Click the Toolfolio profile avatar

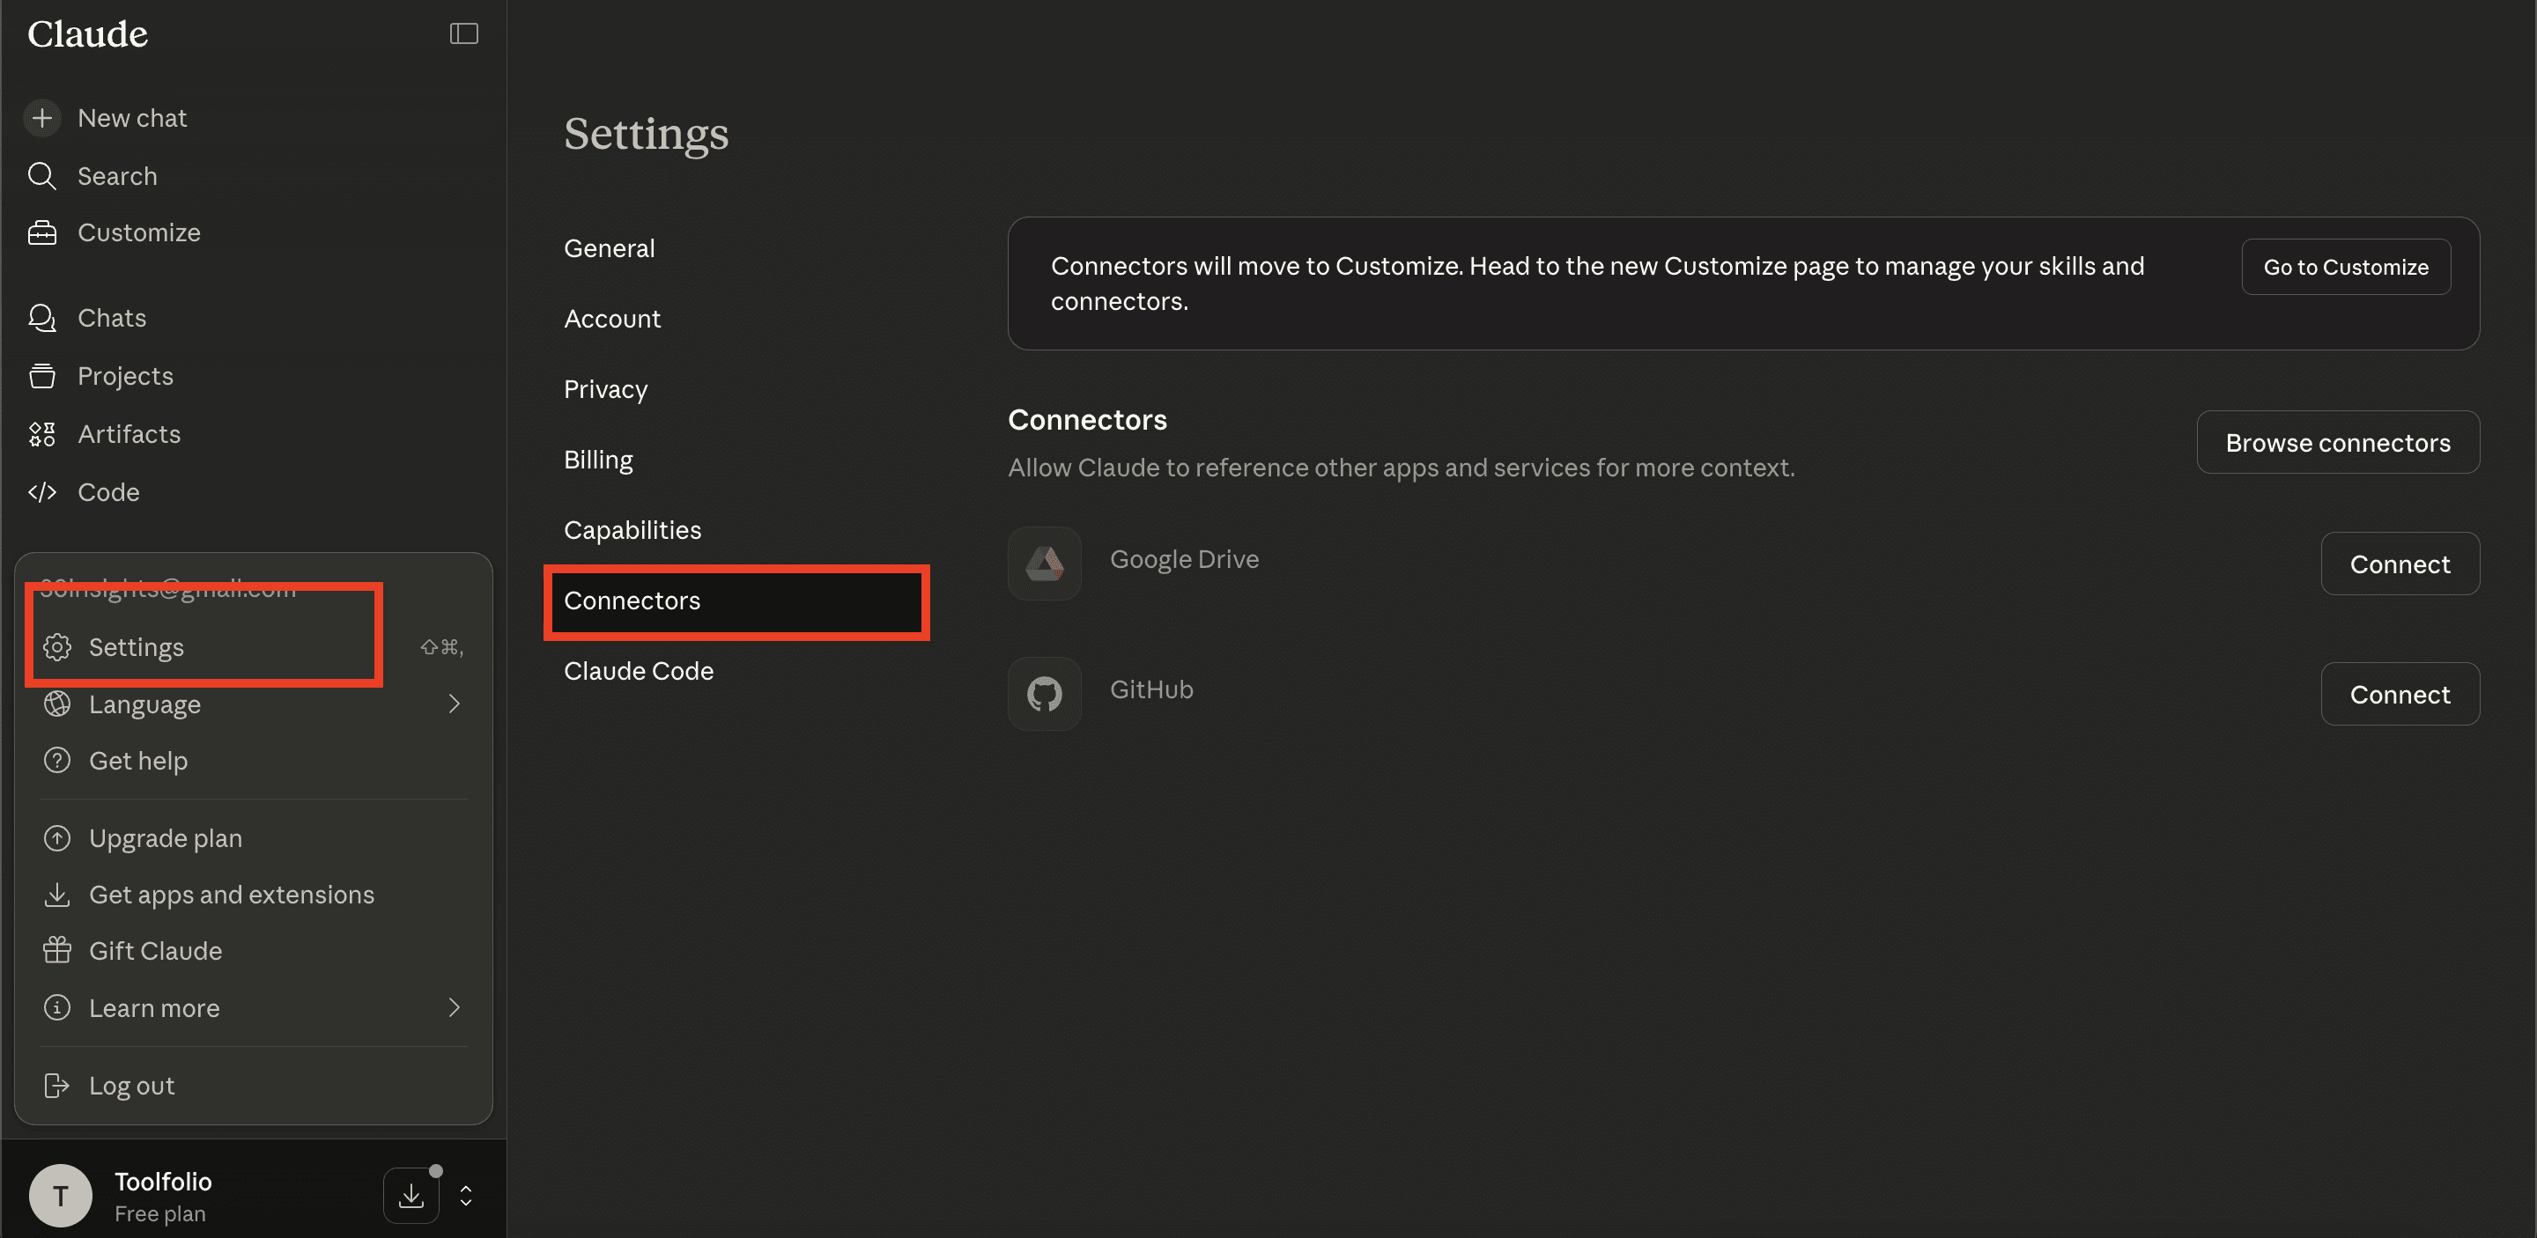pyautogui.click(x=60, y=1196)
